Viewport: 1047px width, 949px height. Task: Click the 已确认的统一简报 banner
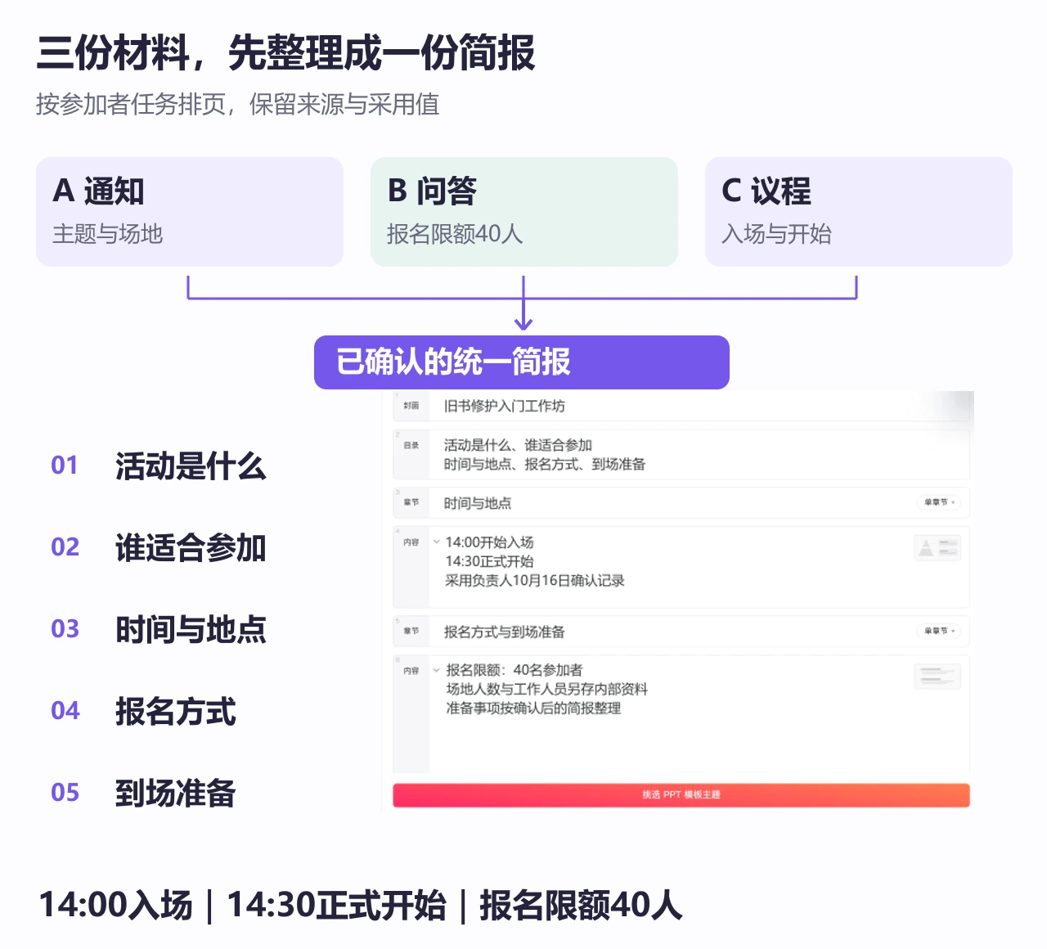click(522, 362)
